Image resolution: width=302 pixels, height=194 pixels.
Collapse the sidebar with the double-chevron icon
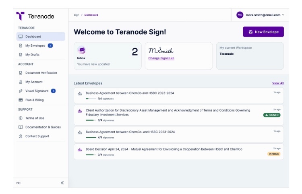[62, 183]
